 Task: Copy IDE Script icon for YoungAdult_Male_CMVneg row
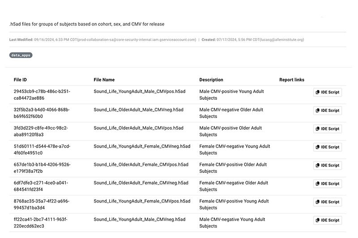pos(318,221)
